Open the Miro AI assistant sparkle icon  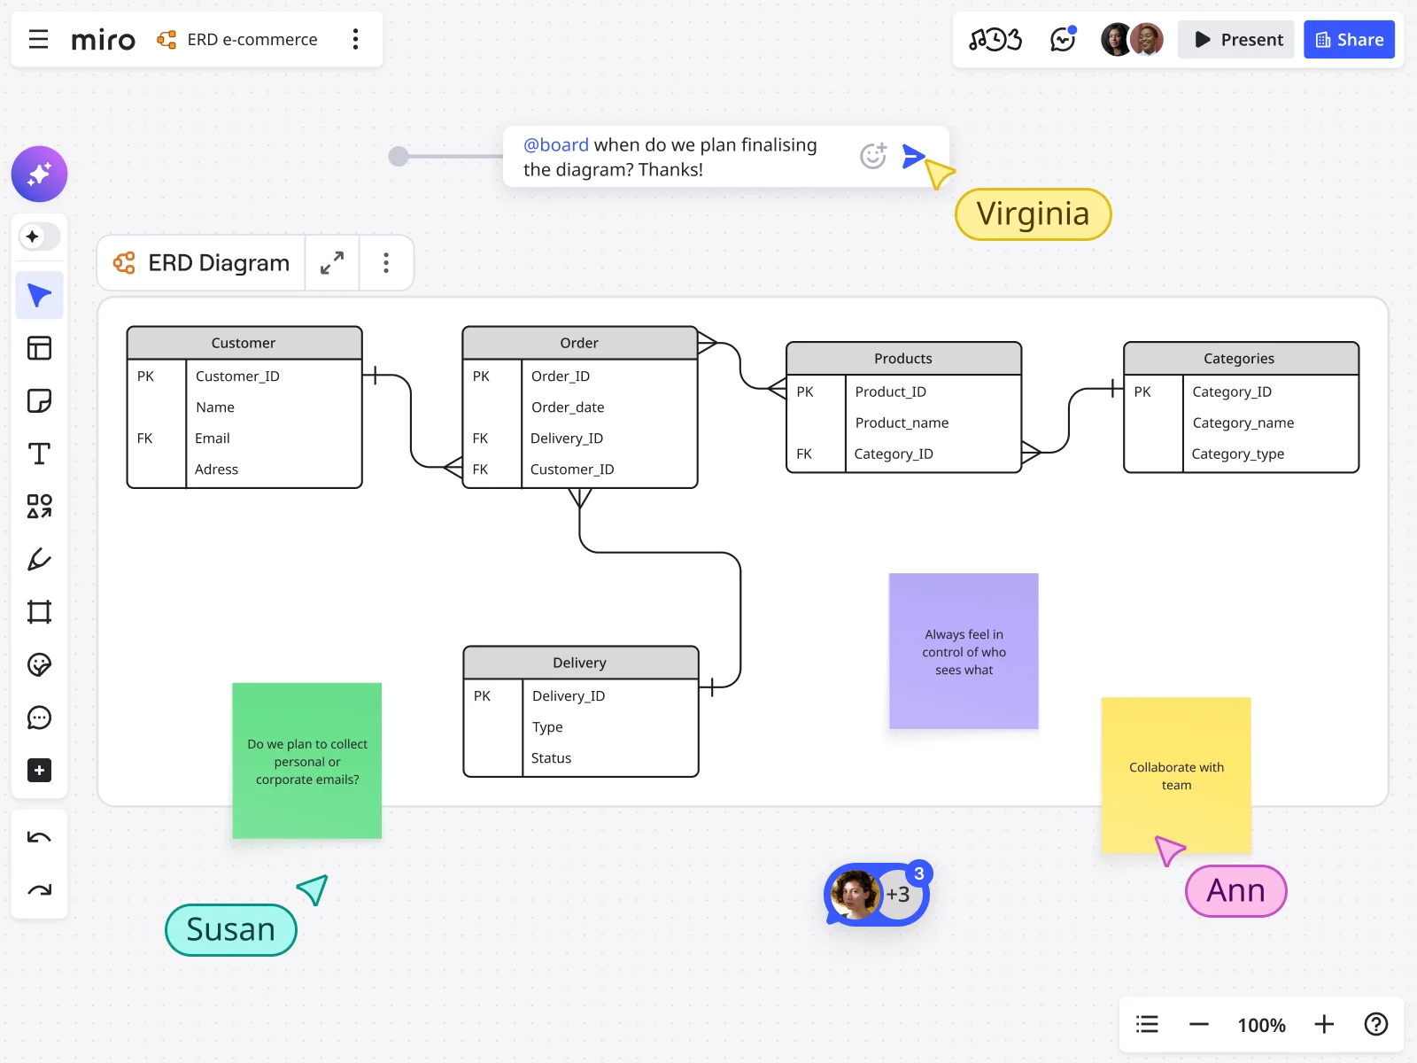pos(39,175)
